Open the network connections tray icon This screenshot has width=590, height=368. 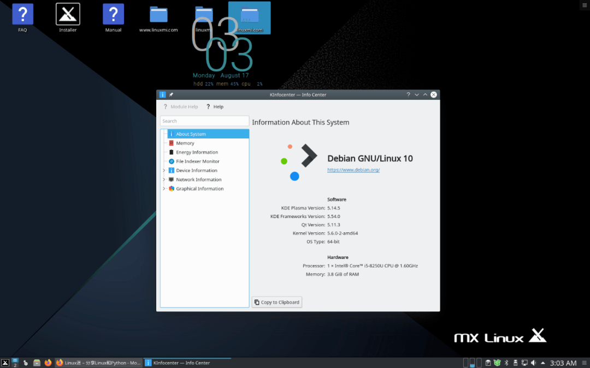524,363
